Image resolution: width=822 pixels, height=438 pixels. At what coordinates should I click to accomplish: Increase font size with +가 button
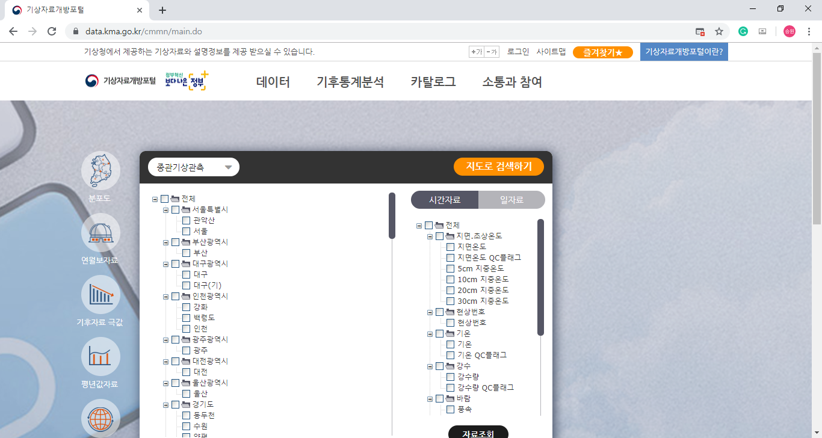tap(477, 52)
